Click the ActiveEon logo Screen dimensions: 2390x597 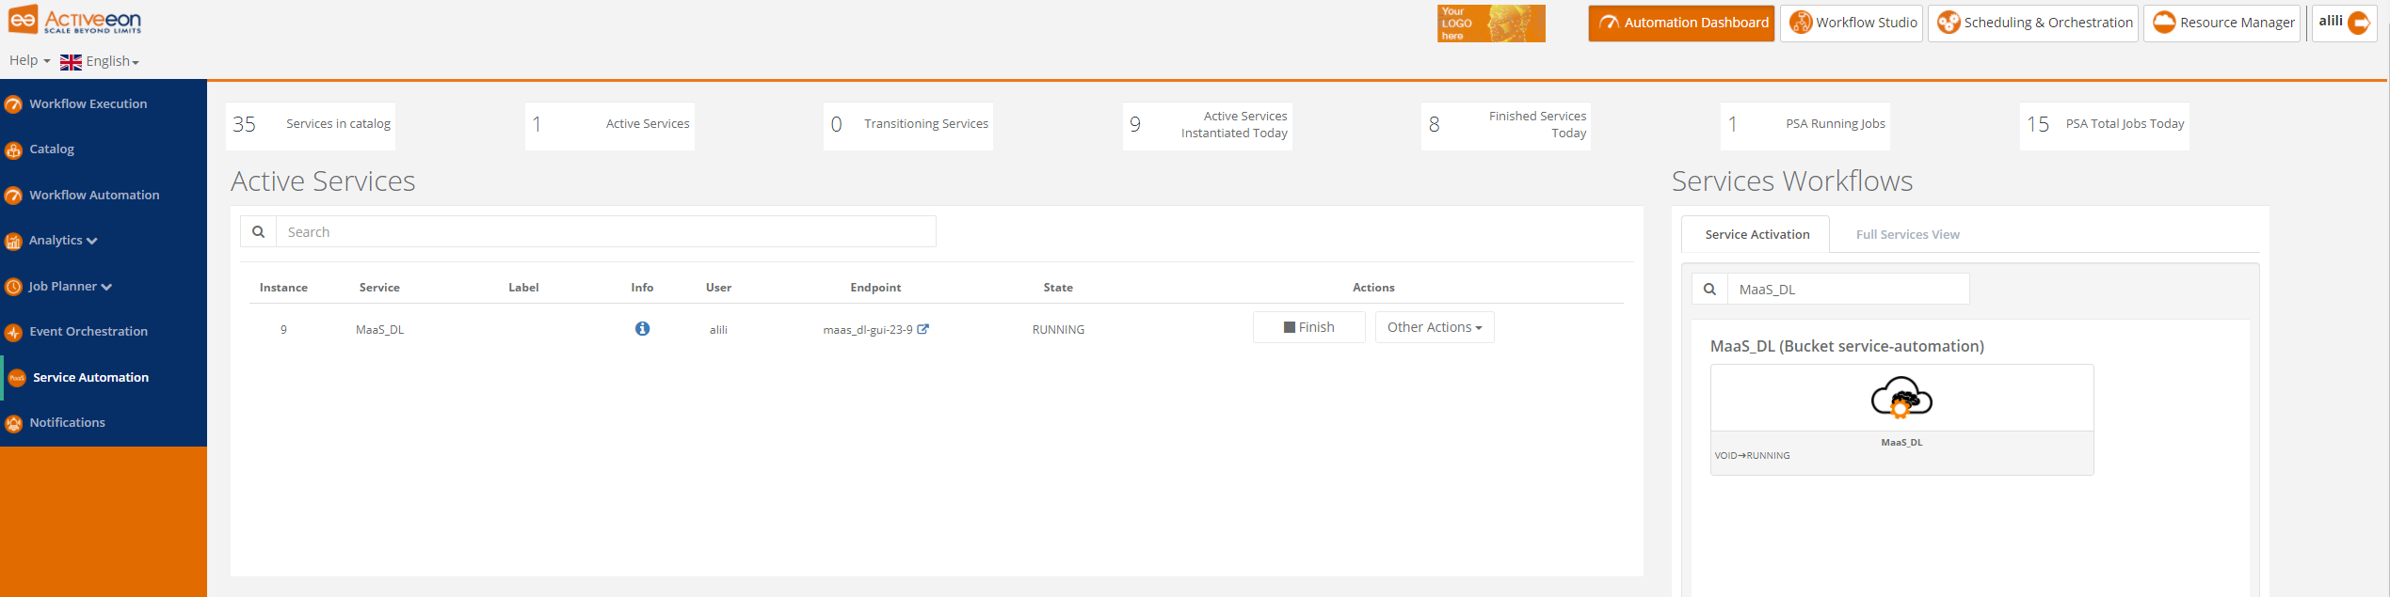75,20
